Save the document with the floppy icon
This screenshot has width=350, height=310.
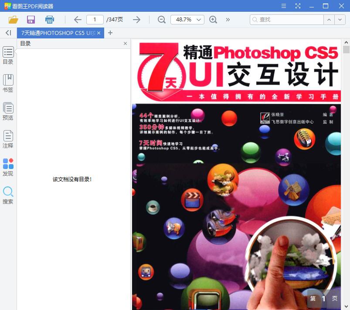click(x=31, y=20)
